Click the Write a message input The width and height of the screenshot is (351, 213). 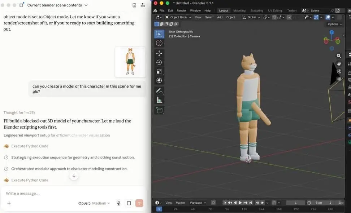pos(71,193)
